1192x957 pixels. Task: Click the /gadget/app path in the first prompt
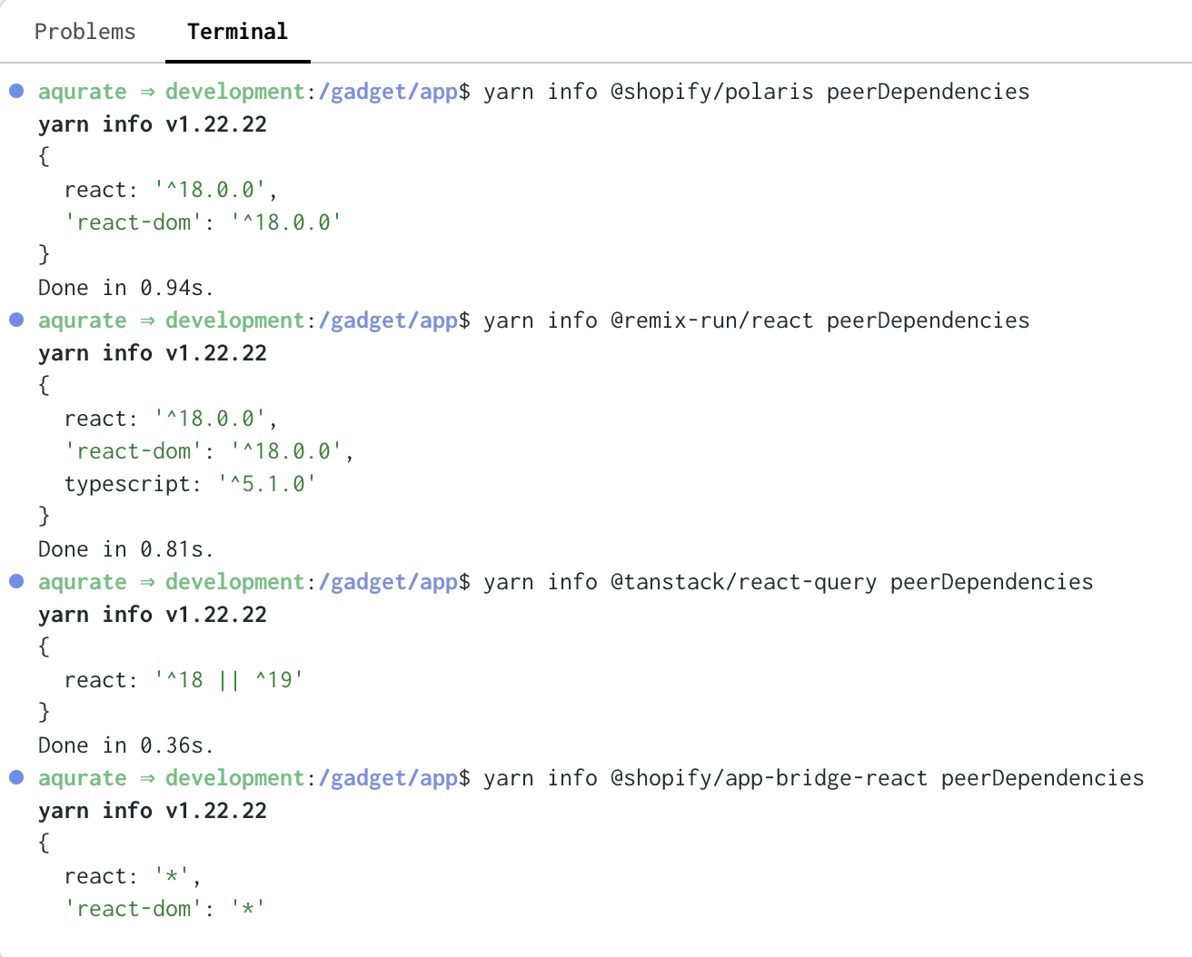(388, 92)
